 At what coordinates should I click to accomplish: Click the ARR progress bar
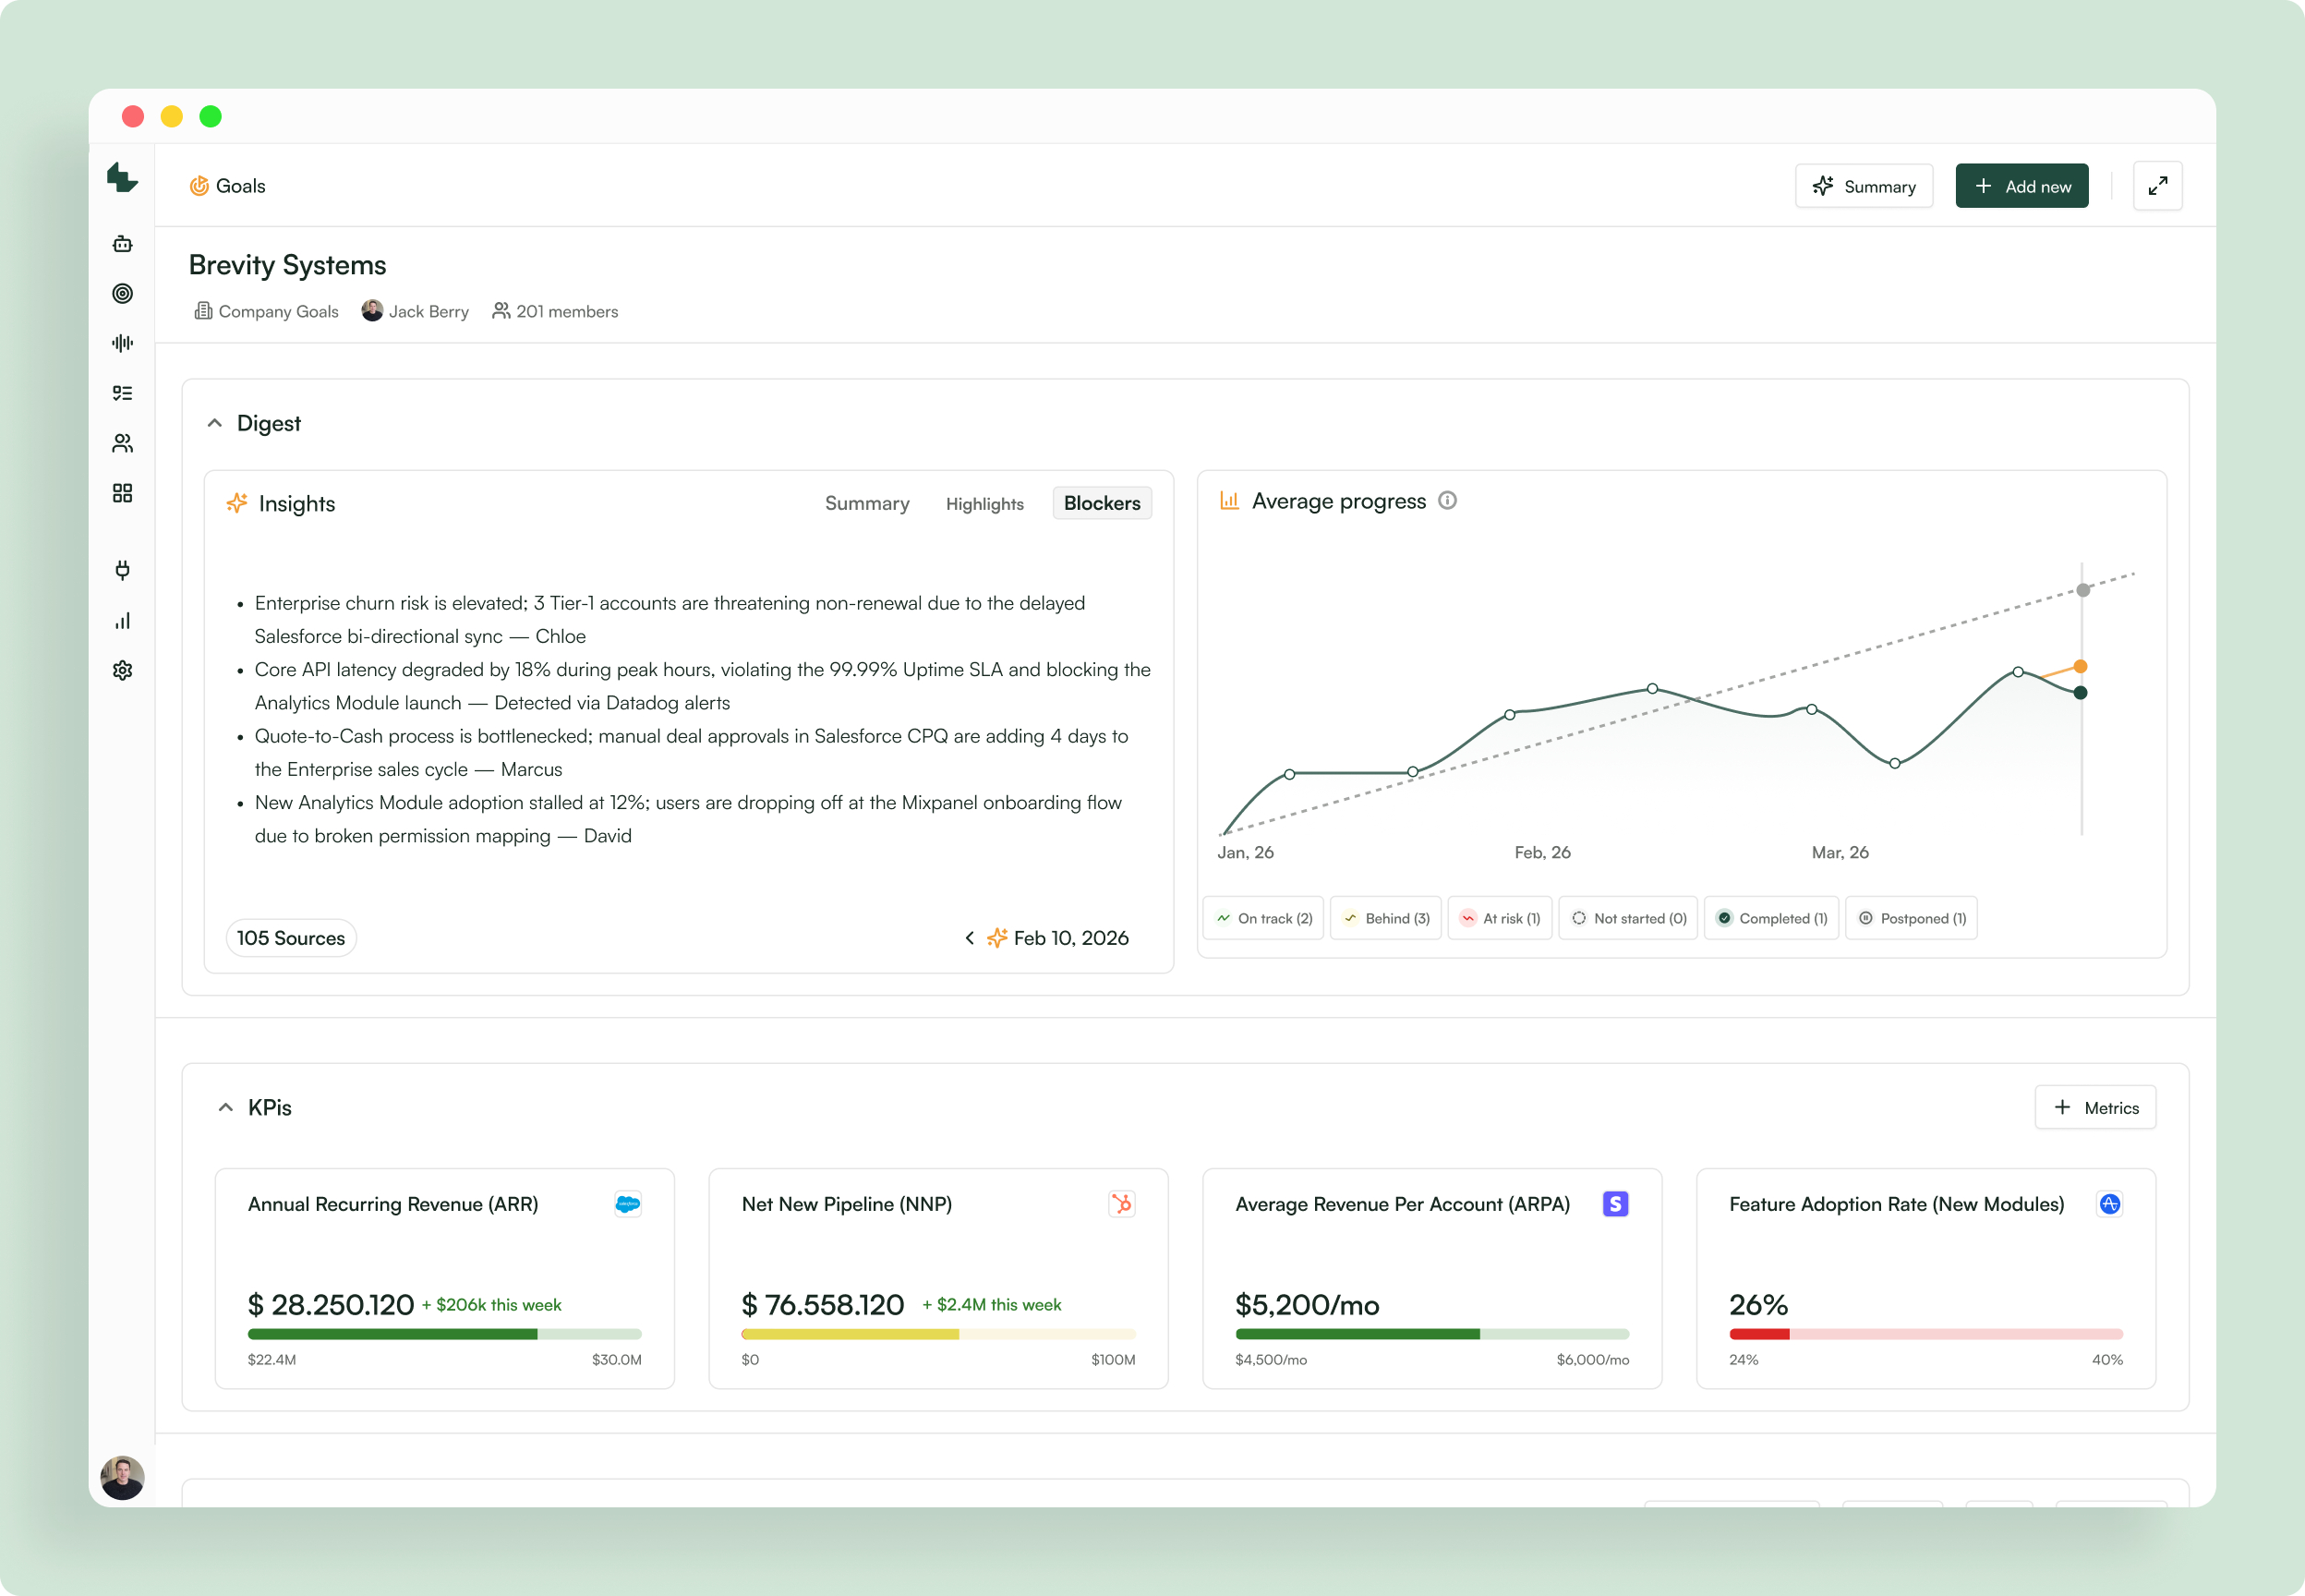click(444, 1334)
